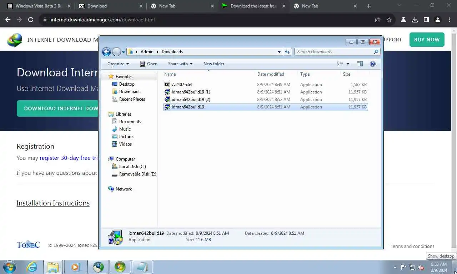457x274 pixels.
Task: Select Removable Disk (E:) drive
Action: coord(137,174)
